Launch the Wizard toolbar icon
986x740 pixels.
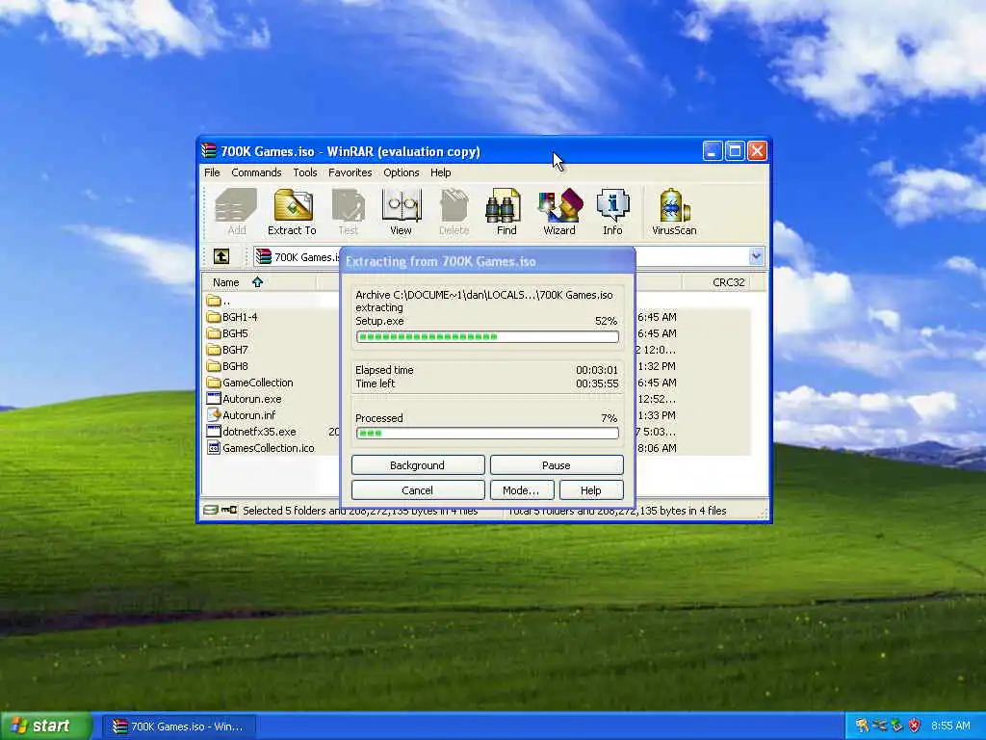(x=559, y=212)
